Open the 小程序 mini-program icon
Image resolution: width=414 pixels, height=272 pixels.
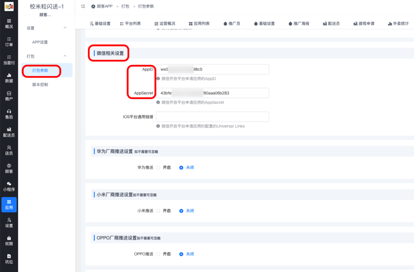point(9,186)
